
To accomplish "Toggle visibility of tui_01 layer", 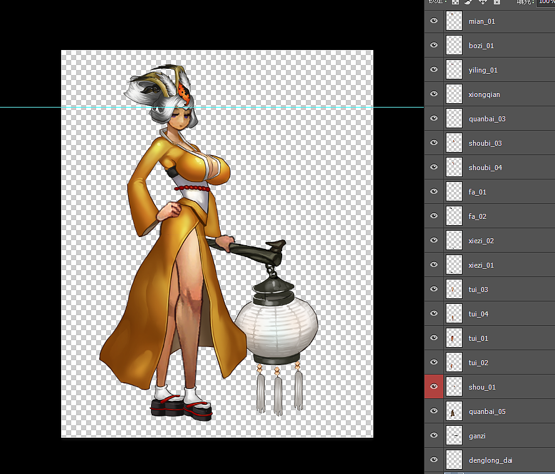I will point(434,338).
